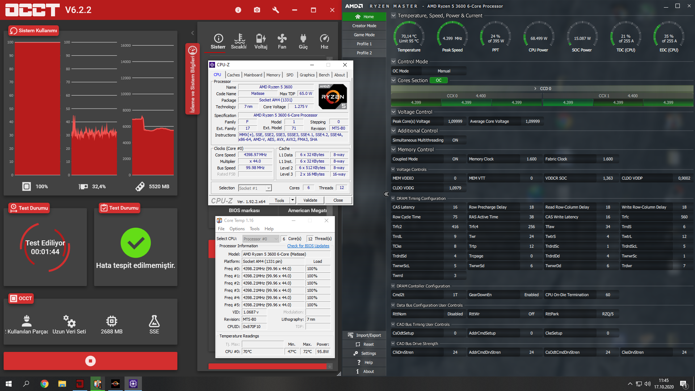Click the Check for BIOS Updates link
The width and height of the screenshot is (695, 391).
[308, 246]
